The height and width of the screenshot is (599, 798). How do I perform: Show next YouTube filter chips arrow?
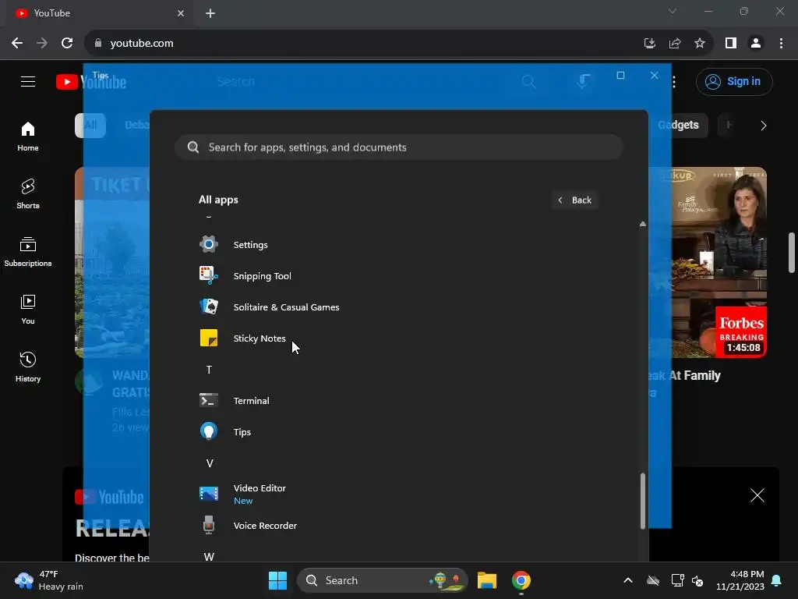[763, 126]
